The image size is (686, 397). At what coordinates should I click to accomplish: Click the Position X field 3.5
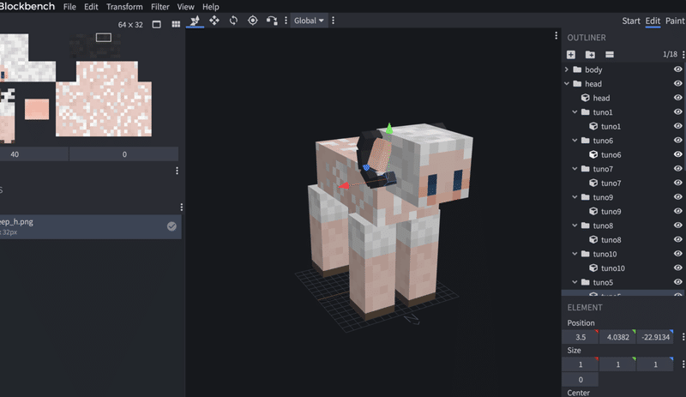point(581,337)
